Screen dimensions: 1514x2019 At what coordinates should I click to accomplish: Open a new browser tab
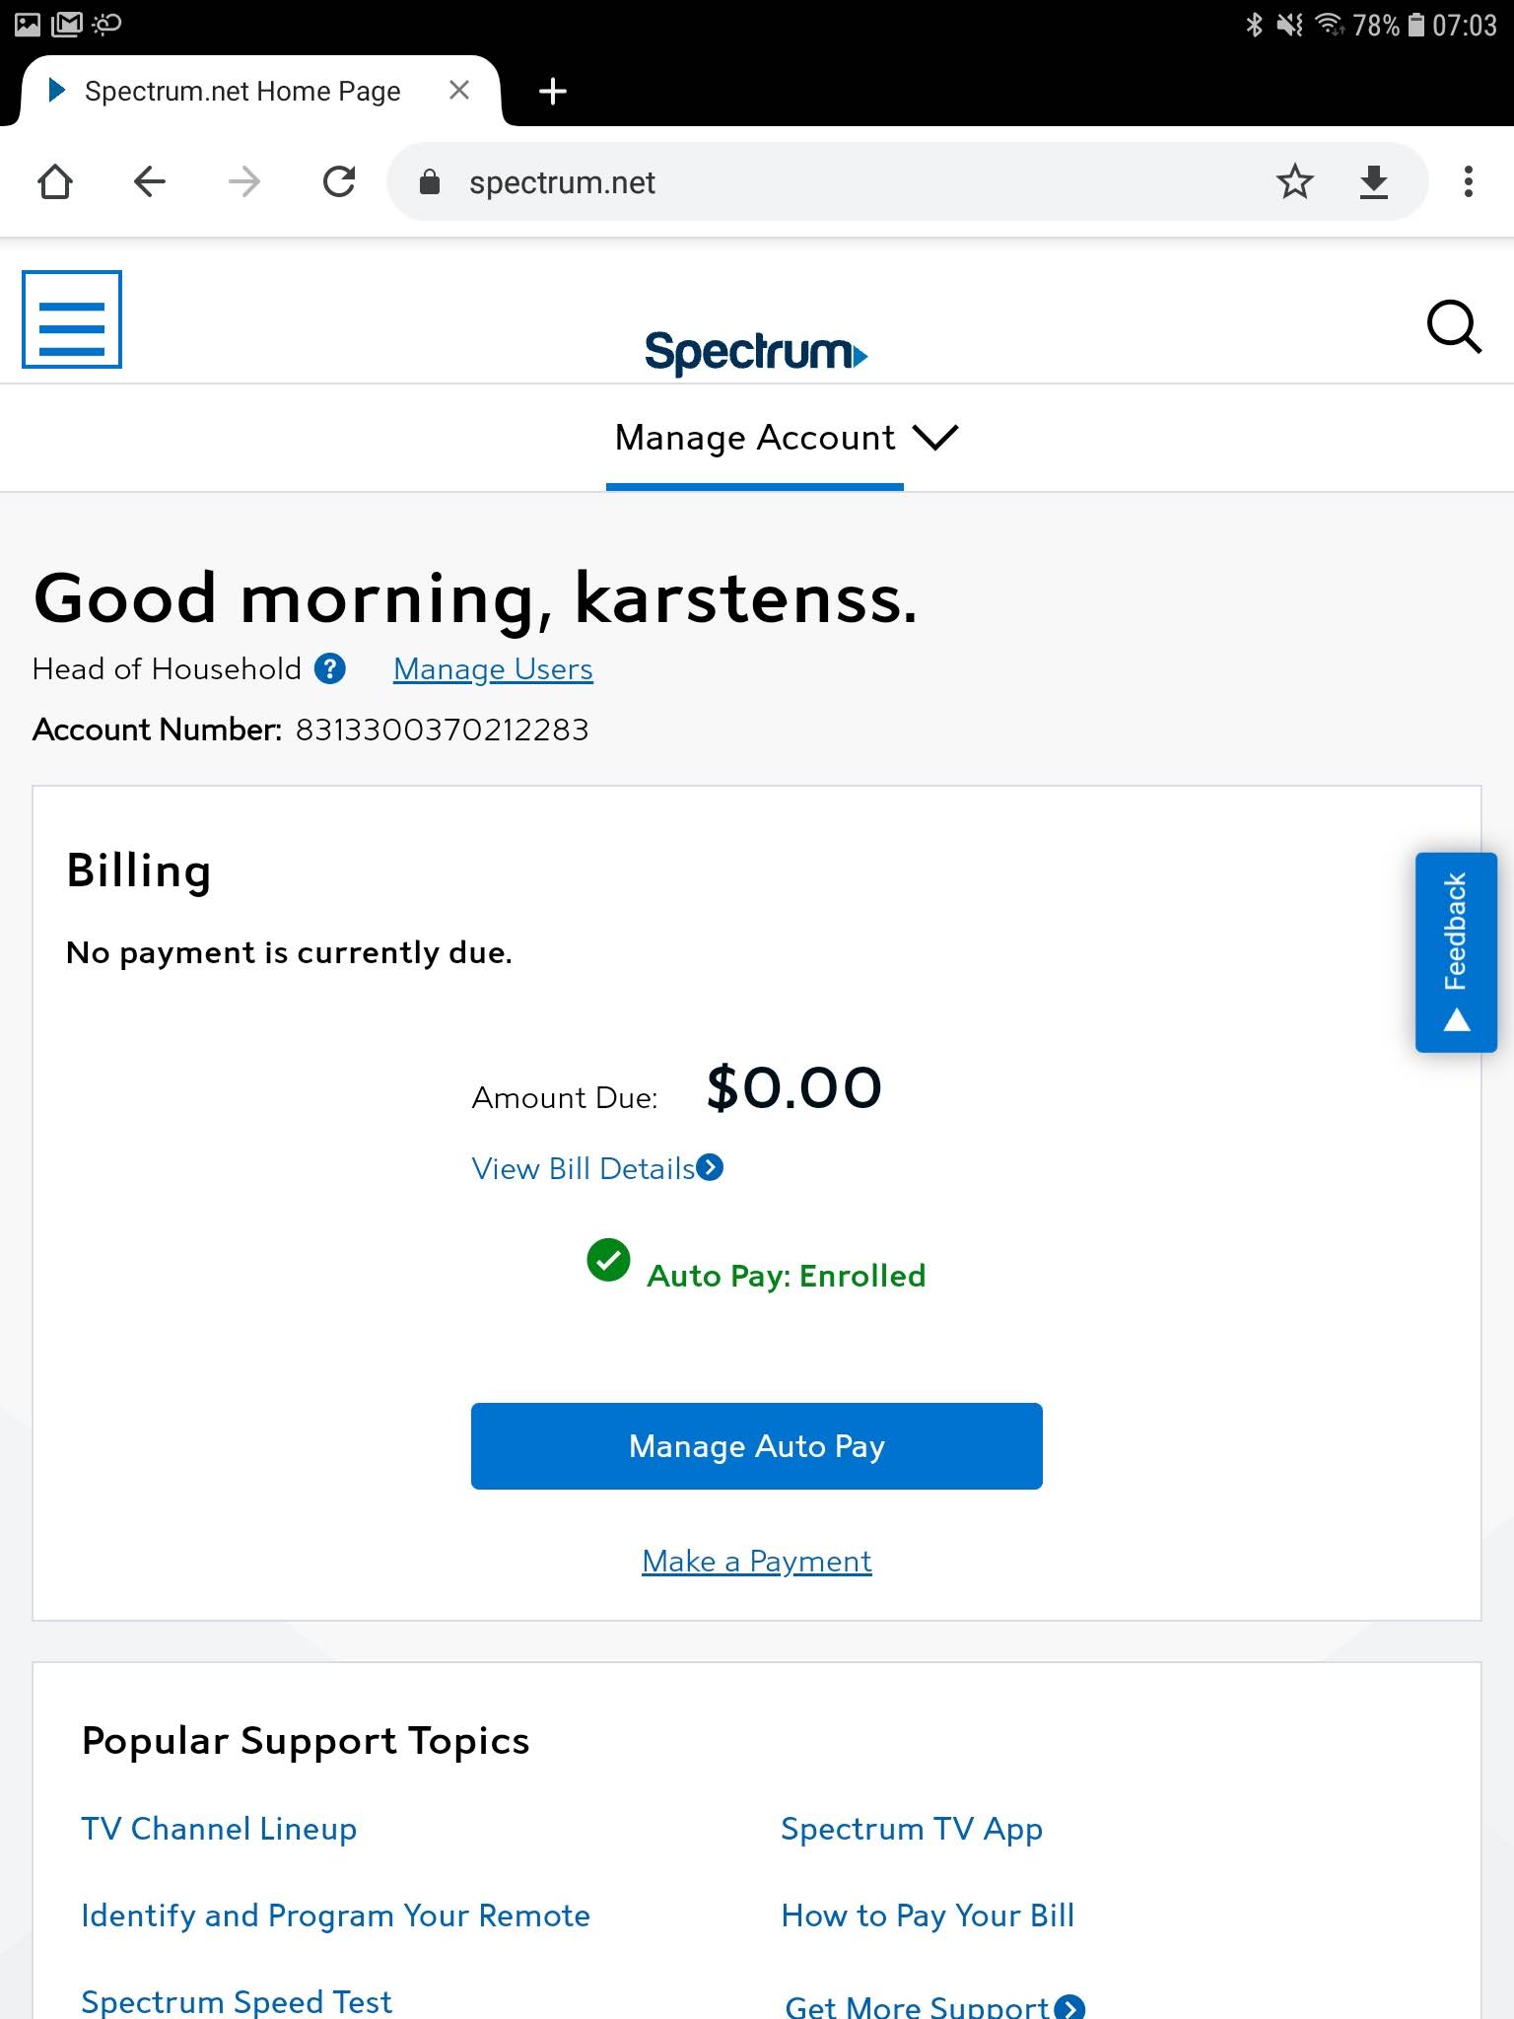pos(553,92)
